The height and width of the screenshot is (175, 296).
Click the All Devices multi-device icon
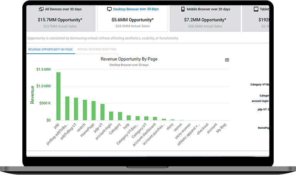41,9
